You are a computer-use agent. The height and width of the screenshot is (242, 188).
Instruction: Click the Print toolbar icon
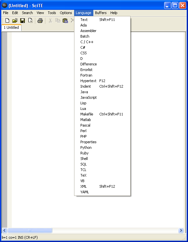point(40,21)
